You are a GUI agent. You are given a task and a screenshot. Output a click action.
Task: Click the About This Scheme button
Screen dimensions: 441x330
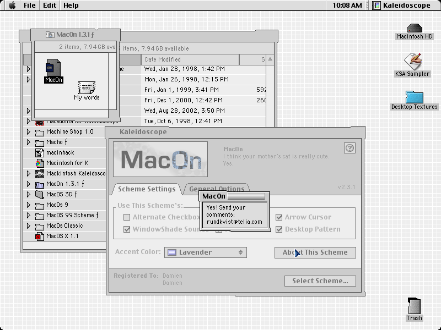pos(315,252)
